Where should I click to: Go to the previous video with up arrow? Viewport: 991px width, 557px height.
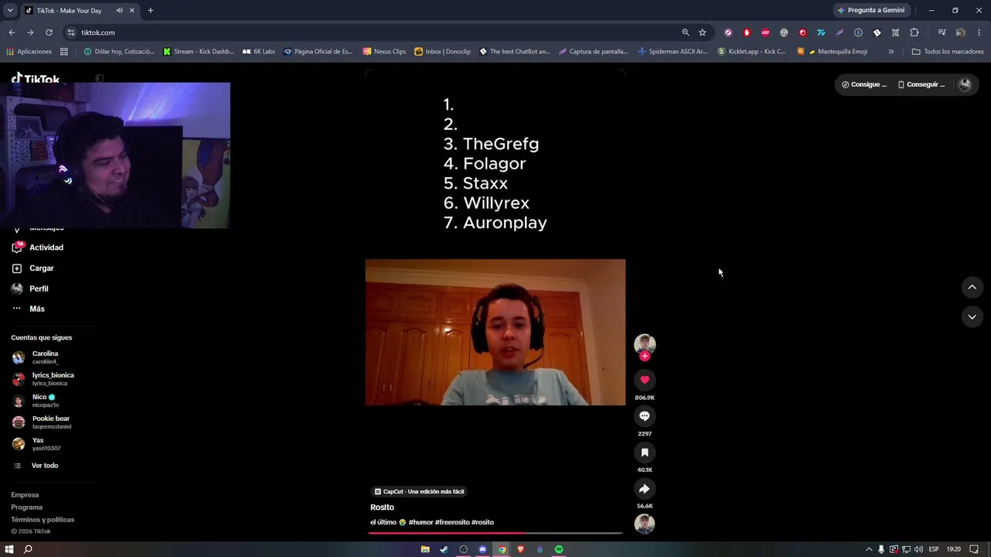972,287
